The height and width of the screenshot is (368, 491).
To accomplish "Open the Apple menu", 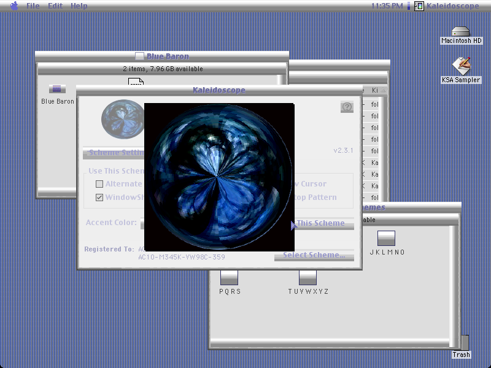I will pos(14,6).
